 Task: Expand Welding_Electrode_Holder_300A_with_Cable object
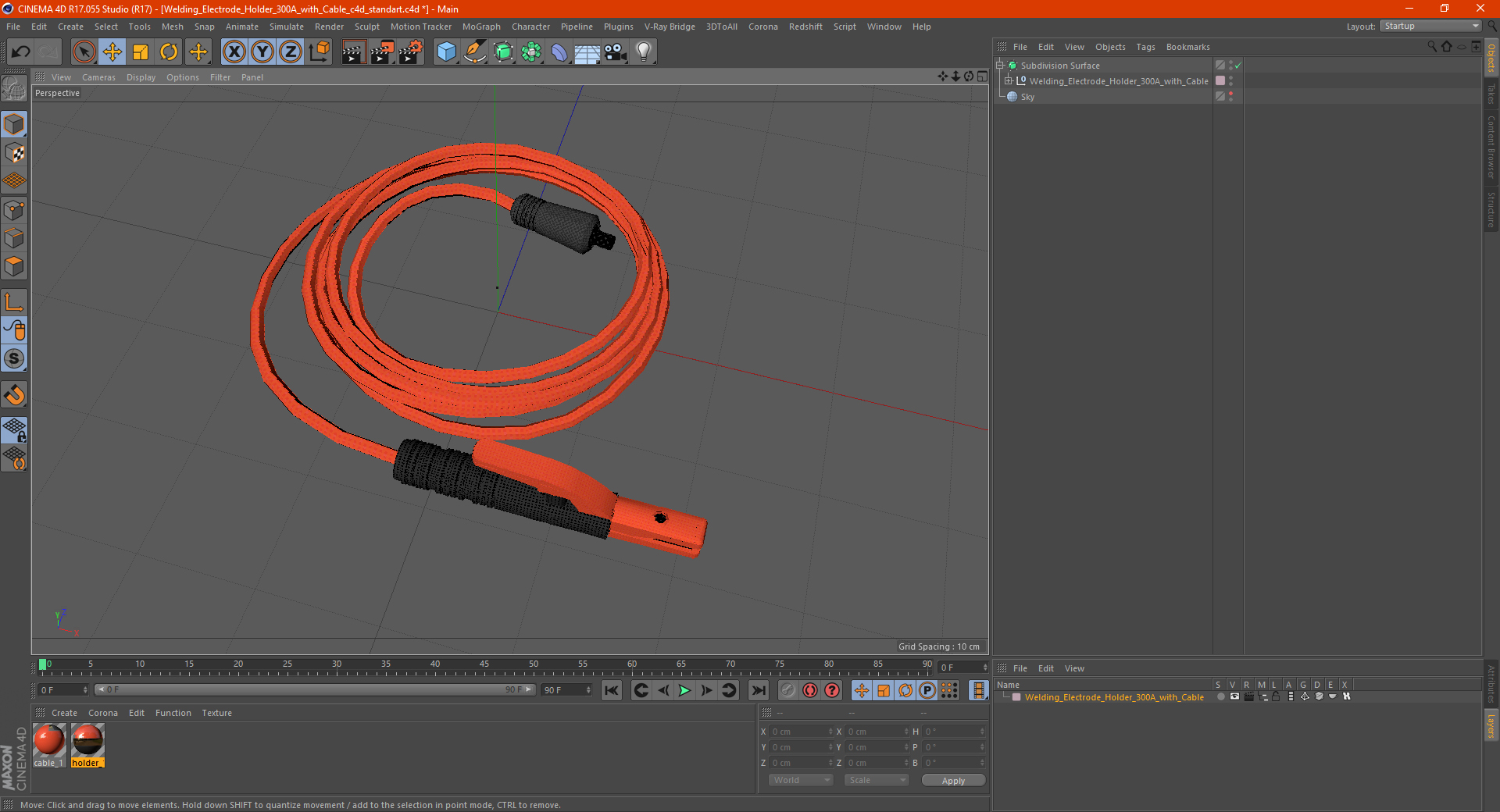coord(1009,81)
